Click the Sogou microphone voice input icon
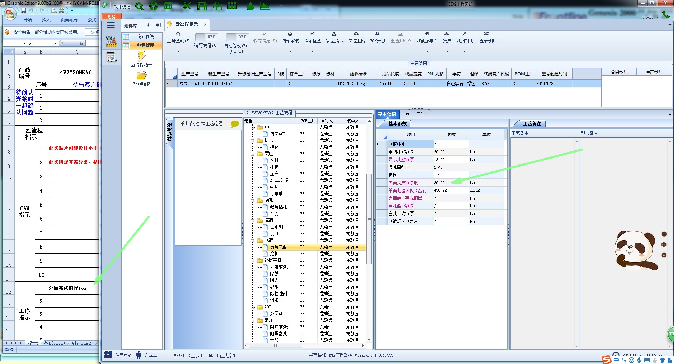 [x=639, y=360]
